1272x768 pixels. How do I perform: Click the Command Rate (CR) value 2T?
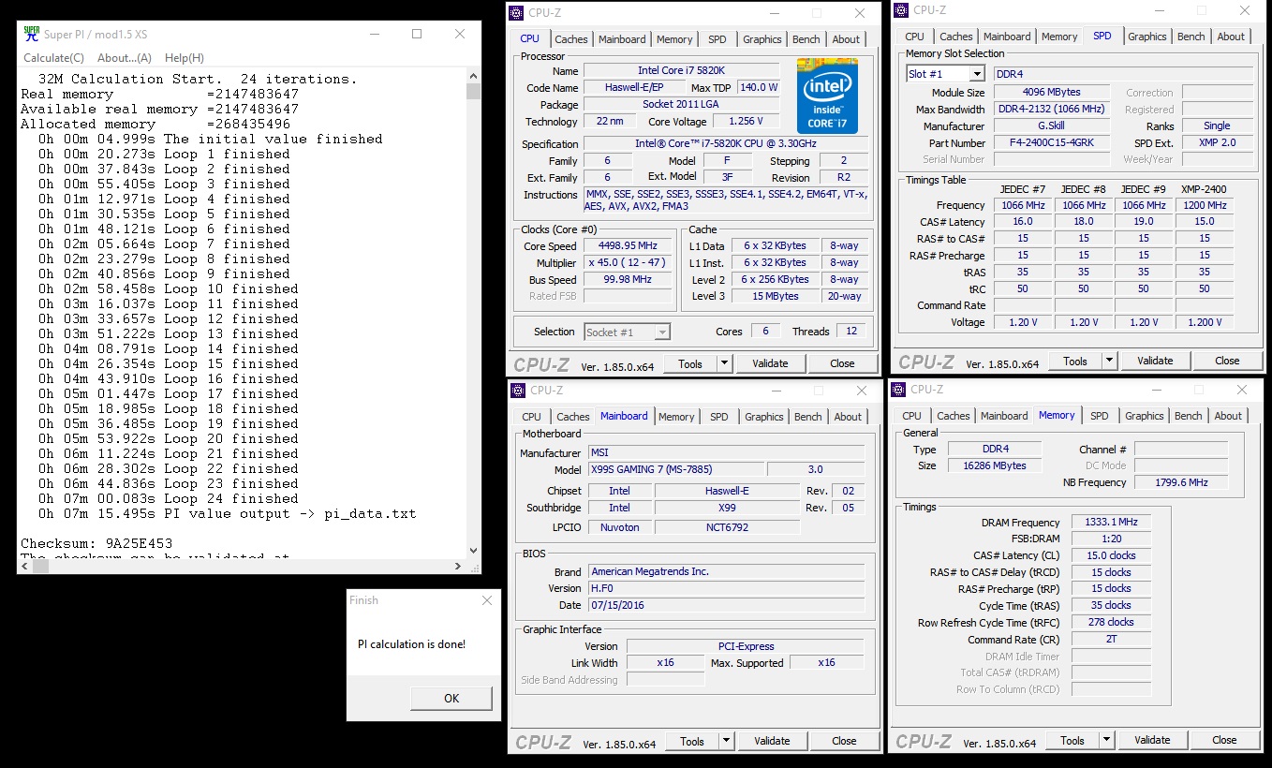[1111, 640]
